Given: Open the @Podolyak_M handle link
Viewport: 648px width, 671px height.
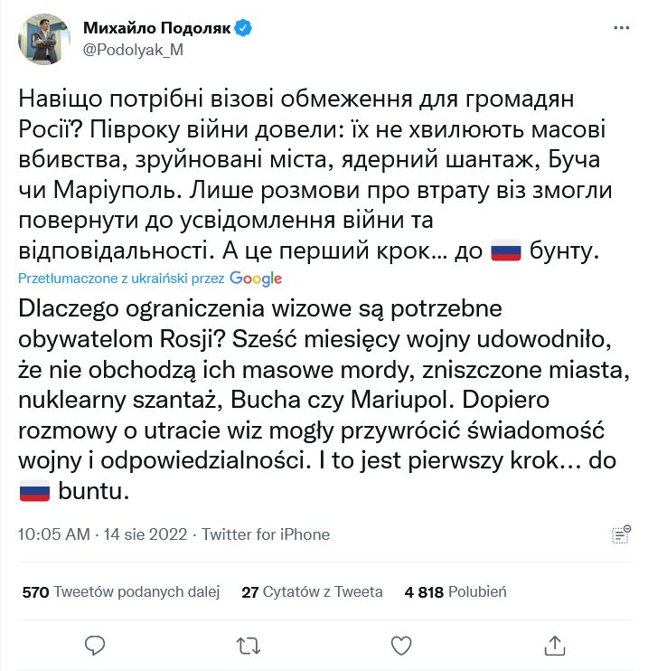Looking at the screenshot, I should (133, 50).
